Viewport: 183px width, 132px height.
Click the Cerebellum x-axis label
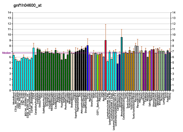point(38,97)
